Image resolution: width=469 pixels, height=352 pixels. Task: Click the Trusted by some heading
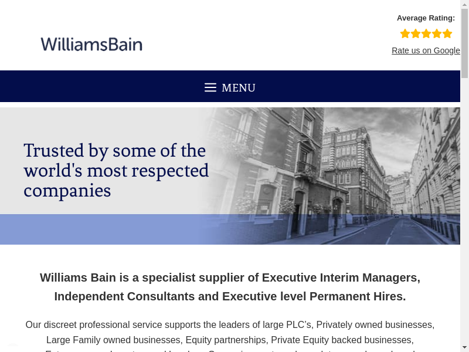(x=116, y=171)
